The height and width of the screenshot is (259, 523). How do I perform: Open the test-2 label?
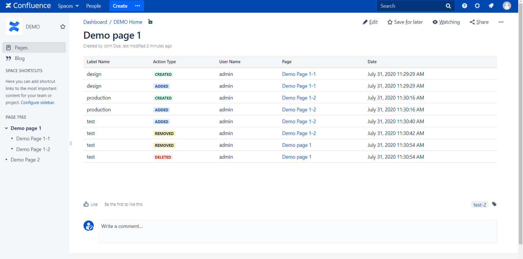(480, 205)
